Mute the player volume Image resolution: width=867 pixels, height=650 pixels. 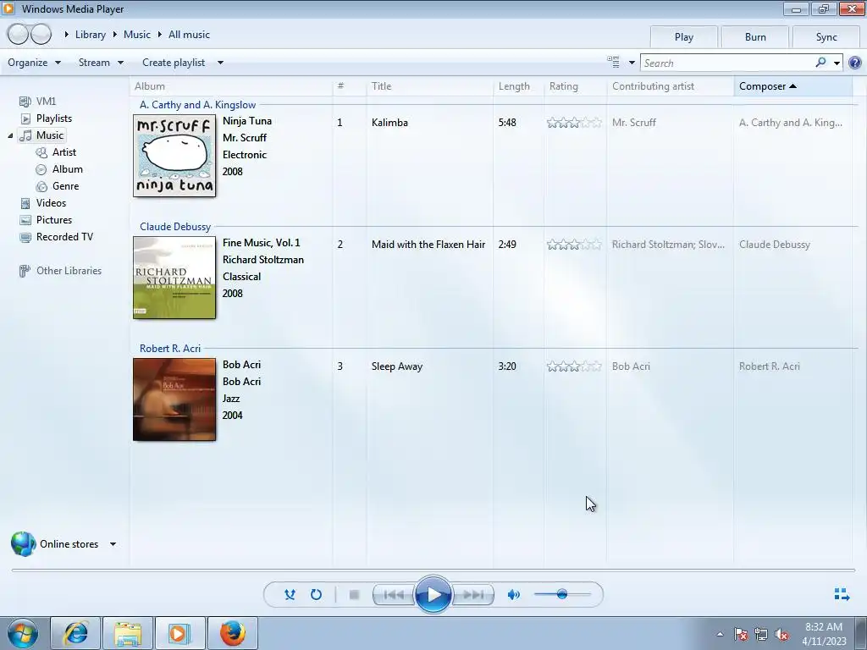pyautogui.click(x=514, y=595)
